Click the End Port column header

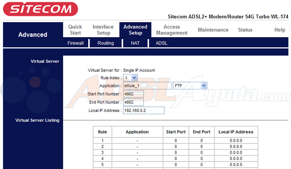(x=202, y=132)
